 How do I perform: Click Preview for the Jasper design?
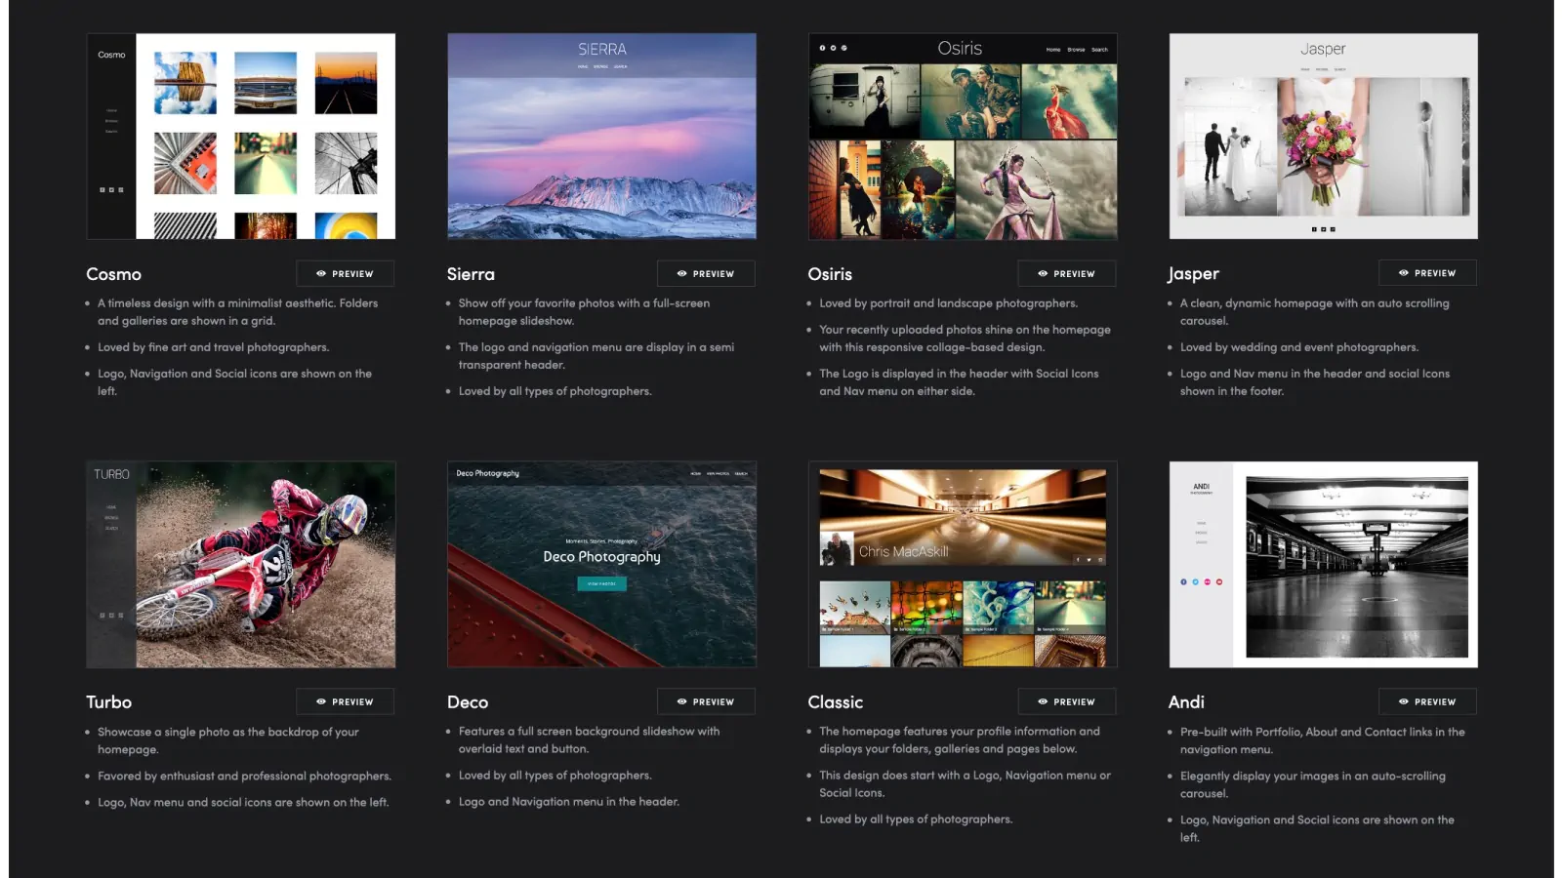click(1427, 273)
